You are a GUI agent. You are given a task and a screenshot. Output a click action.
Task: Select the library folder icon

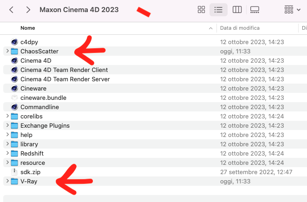(14, 144)
